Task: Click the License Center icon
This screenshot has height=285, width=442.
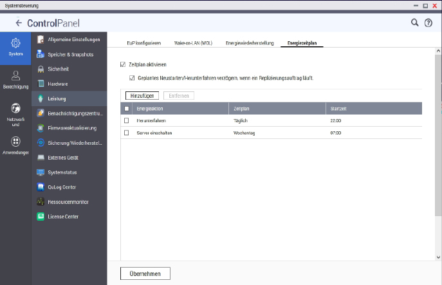Action: [41, 217]
